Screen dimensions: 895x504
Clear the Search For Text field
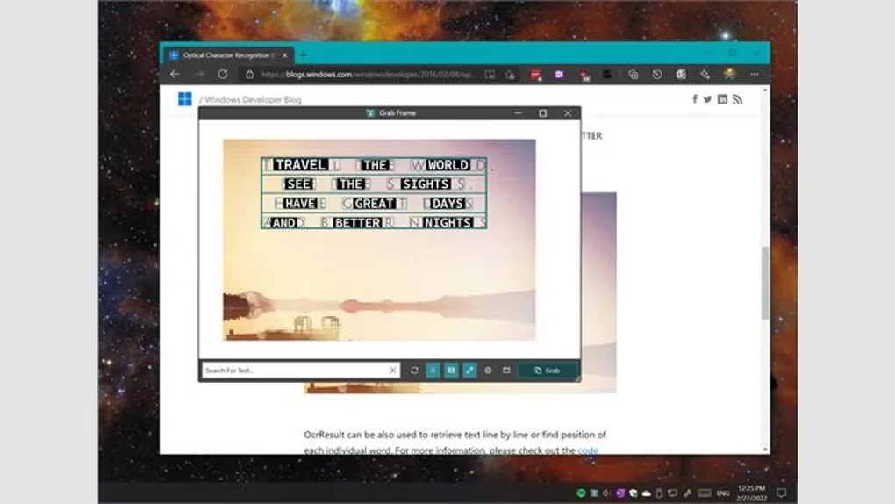point(392,371)
